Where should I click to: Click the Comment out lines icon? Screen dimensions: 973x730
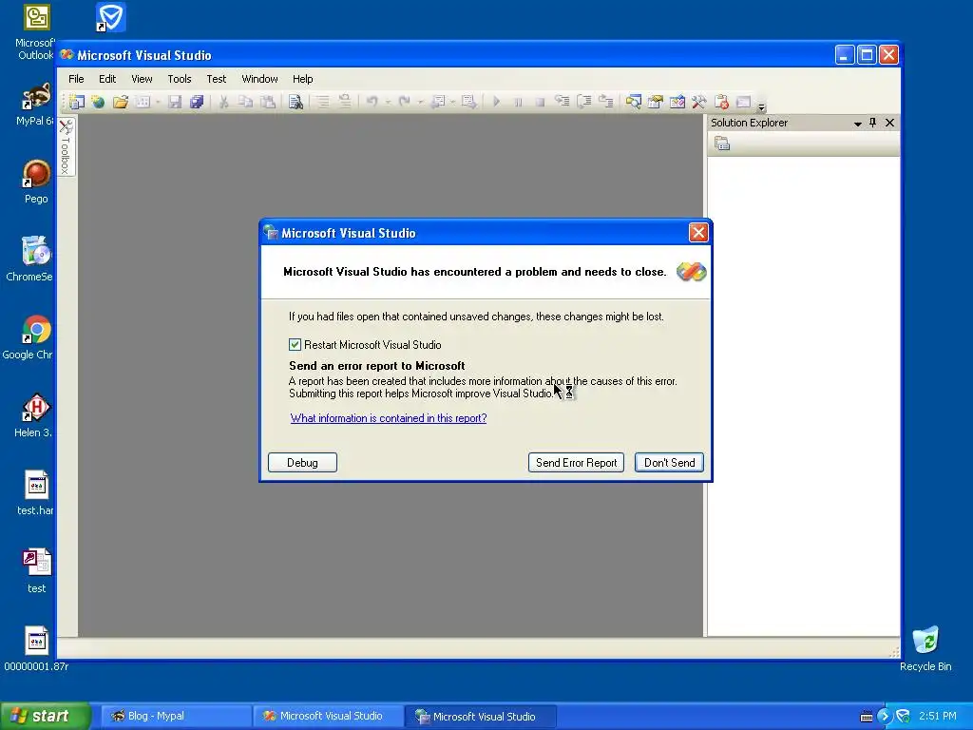tap(323, 102)
